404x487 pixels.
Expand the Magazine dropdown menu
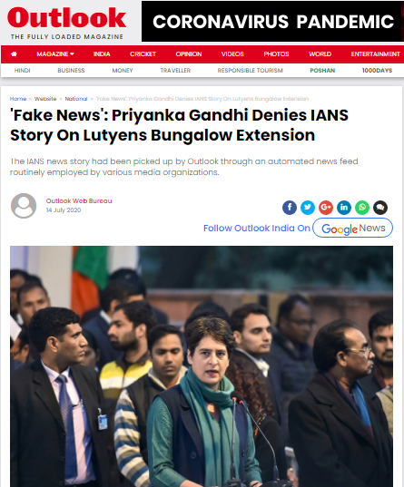pyautogui.click(x=55, y=54)
